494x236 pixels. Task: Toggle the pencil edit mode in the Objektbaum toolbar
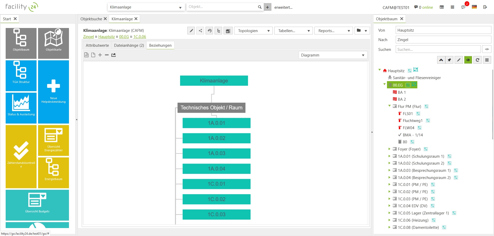tap(459, 60)
